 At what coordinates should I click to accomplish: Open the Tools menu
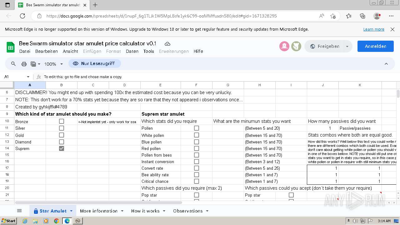pyautogui.click(x=149, y=51)
